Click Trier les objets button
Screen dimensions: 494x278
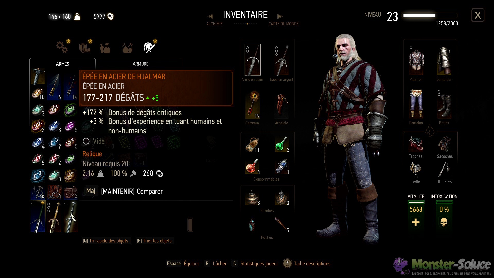(x=154, y=241)
